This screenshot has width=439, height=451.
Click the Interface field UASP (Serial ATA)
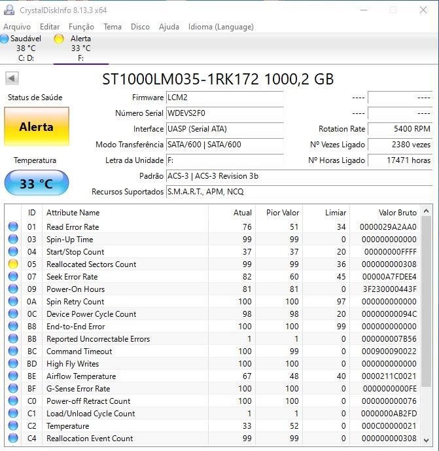coord(225,129)
